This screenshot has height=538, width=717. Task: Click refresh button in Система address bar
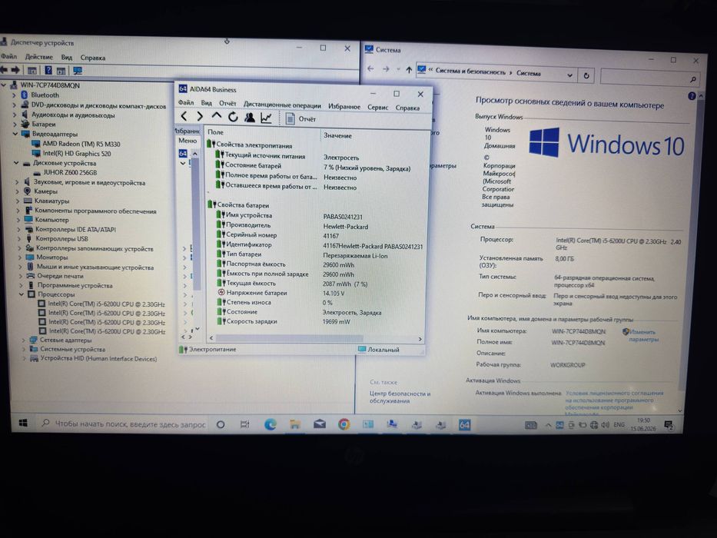coord(586,76)
